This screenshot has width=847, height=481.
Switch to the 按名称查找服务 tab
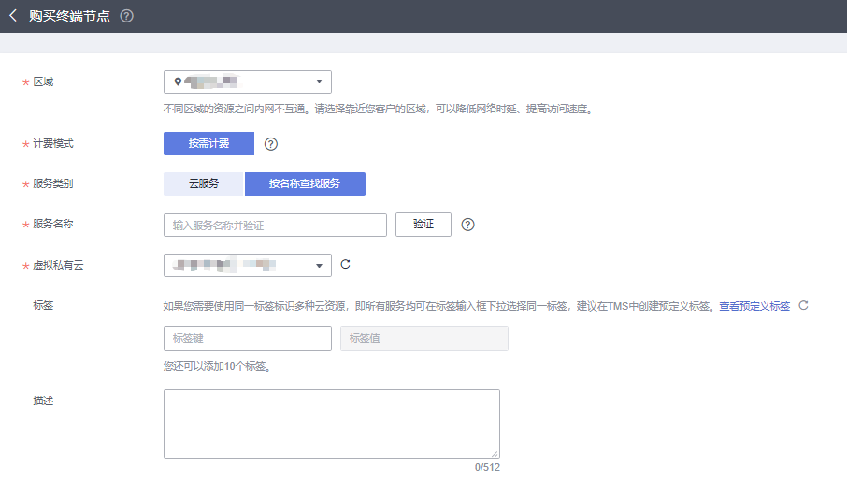click(x=305, y=183)
